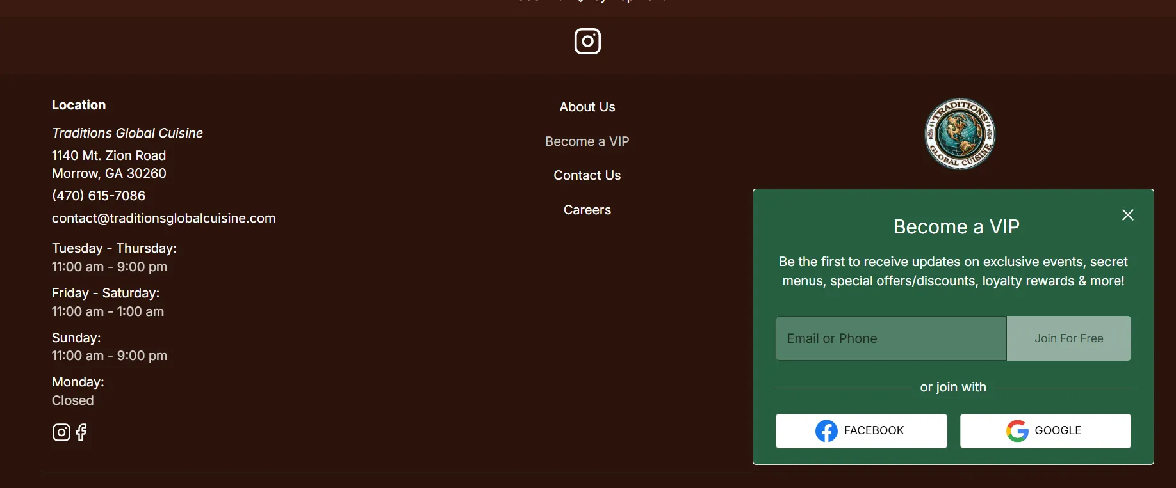This screenshot has height=488, width=1176.
Task: Click the Traditions Global Cuisine globe logo
Action: point(960,134)
